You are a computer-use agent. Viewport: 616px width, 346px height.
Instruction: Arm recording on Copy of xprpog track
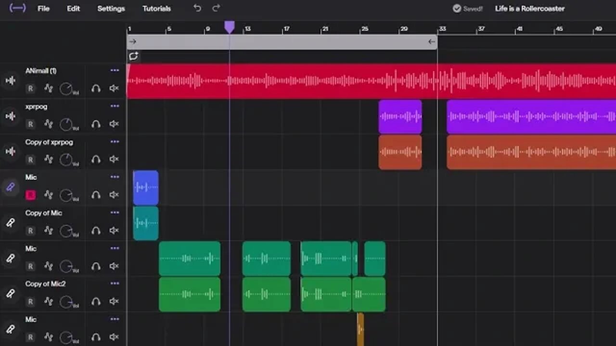tap(30, 160)
